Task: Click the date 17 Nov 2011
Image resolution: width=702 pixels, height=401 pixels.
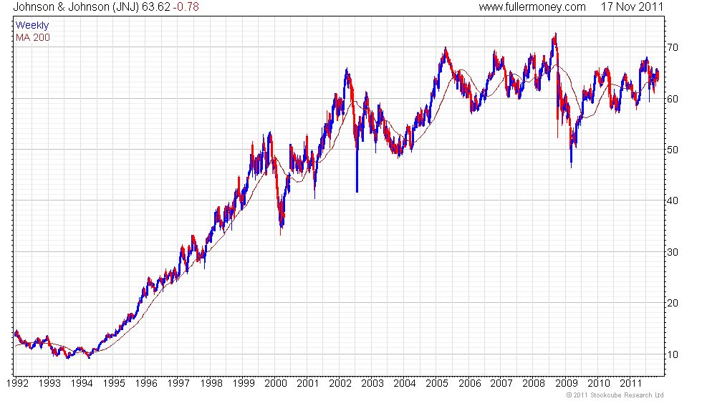Action: tap(632, 7)
